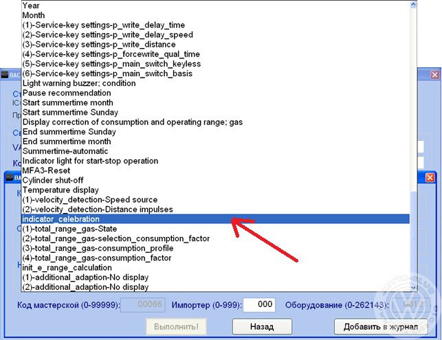
Task: Choose Indicator light for start-stop operation
Action: pyautogui.click(x=91, y=161)
